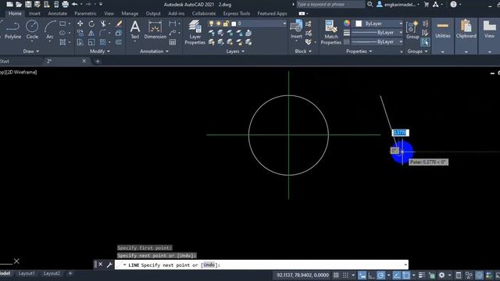Open the Annotate ribbon tab
This screenshot has height=281, width=500.
click(x=57, y=13)
